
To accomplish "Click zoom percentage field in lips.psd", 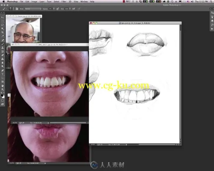I will [92, 145].
